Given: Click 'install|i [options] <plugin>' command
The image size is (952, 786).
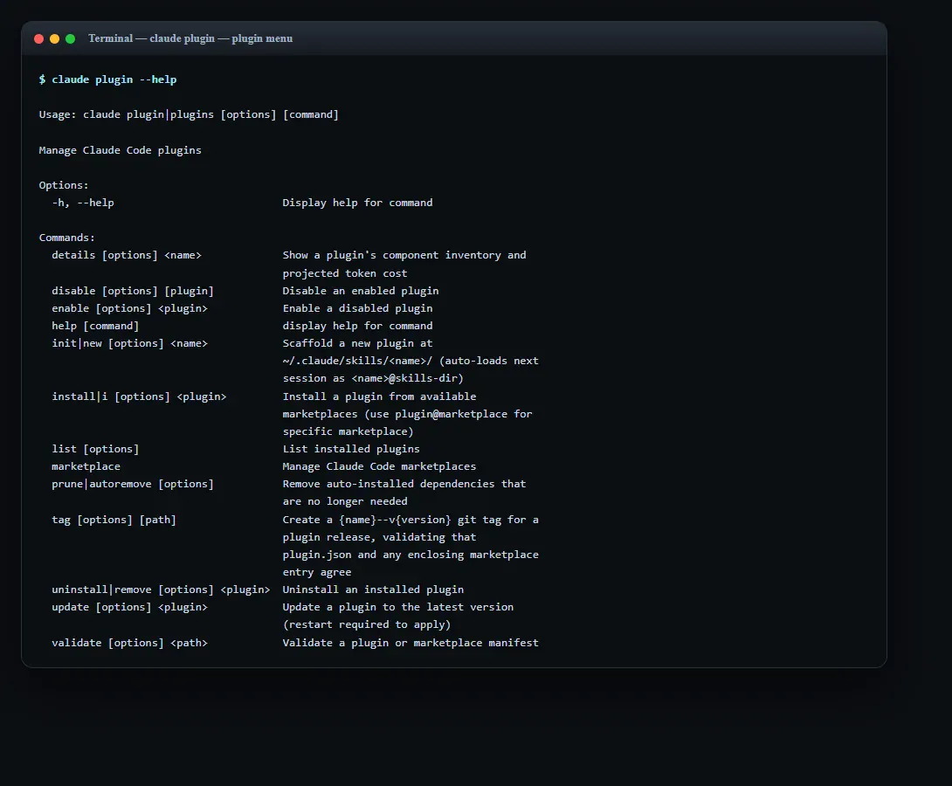Looking at the screenshot, I should 139,396.
